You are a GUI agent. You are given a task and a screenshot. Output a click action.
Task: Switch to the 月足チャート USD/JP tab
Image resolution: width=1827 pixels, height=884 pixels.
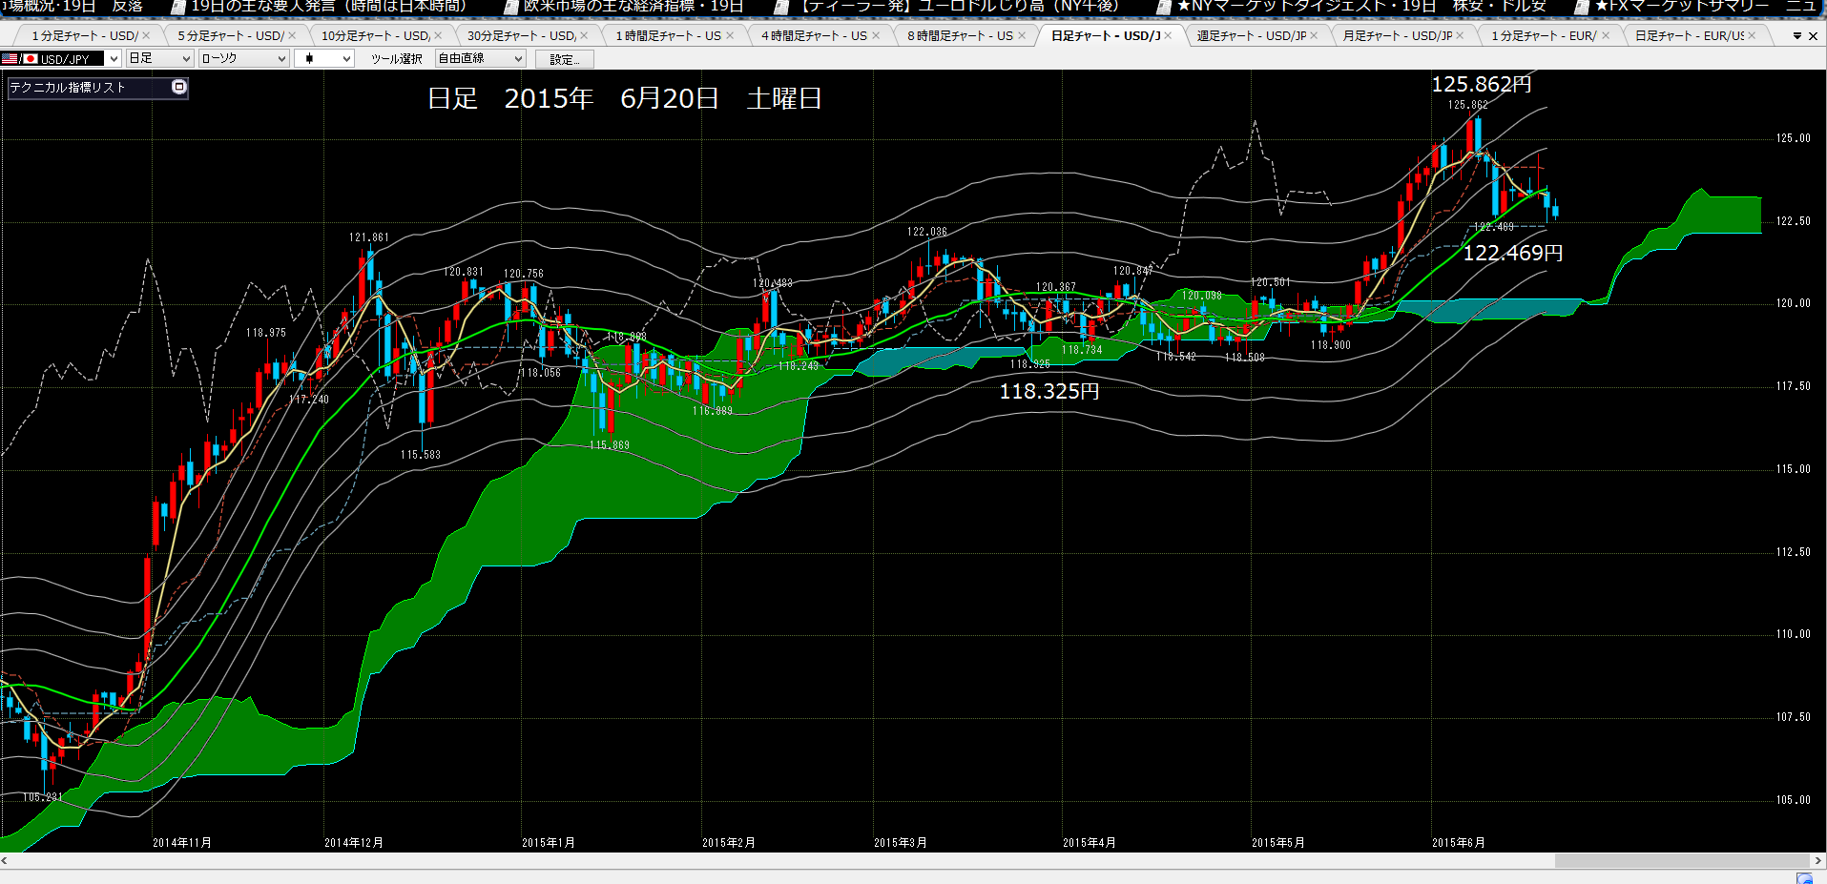click(x=1398, y=35)
